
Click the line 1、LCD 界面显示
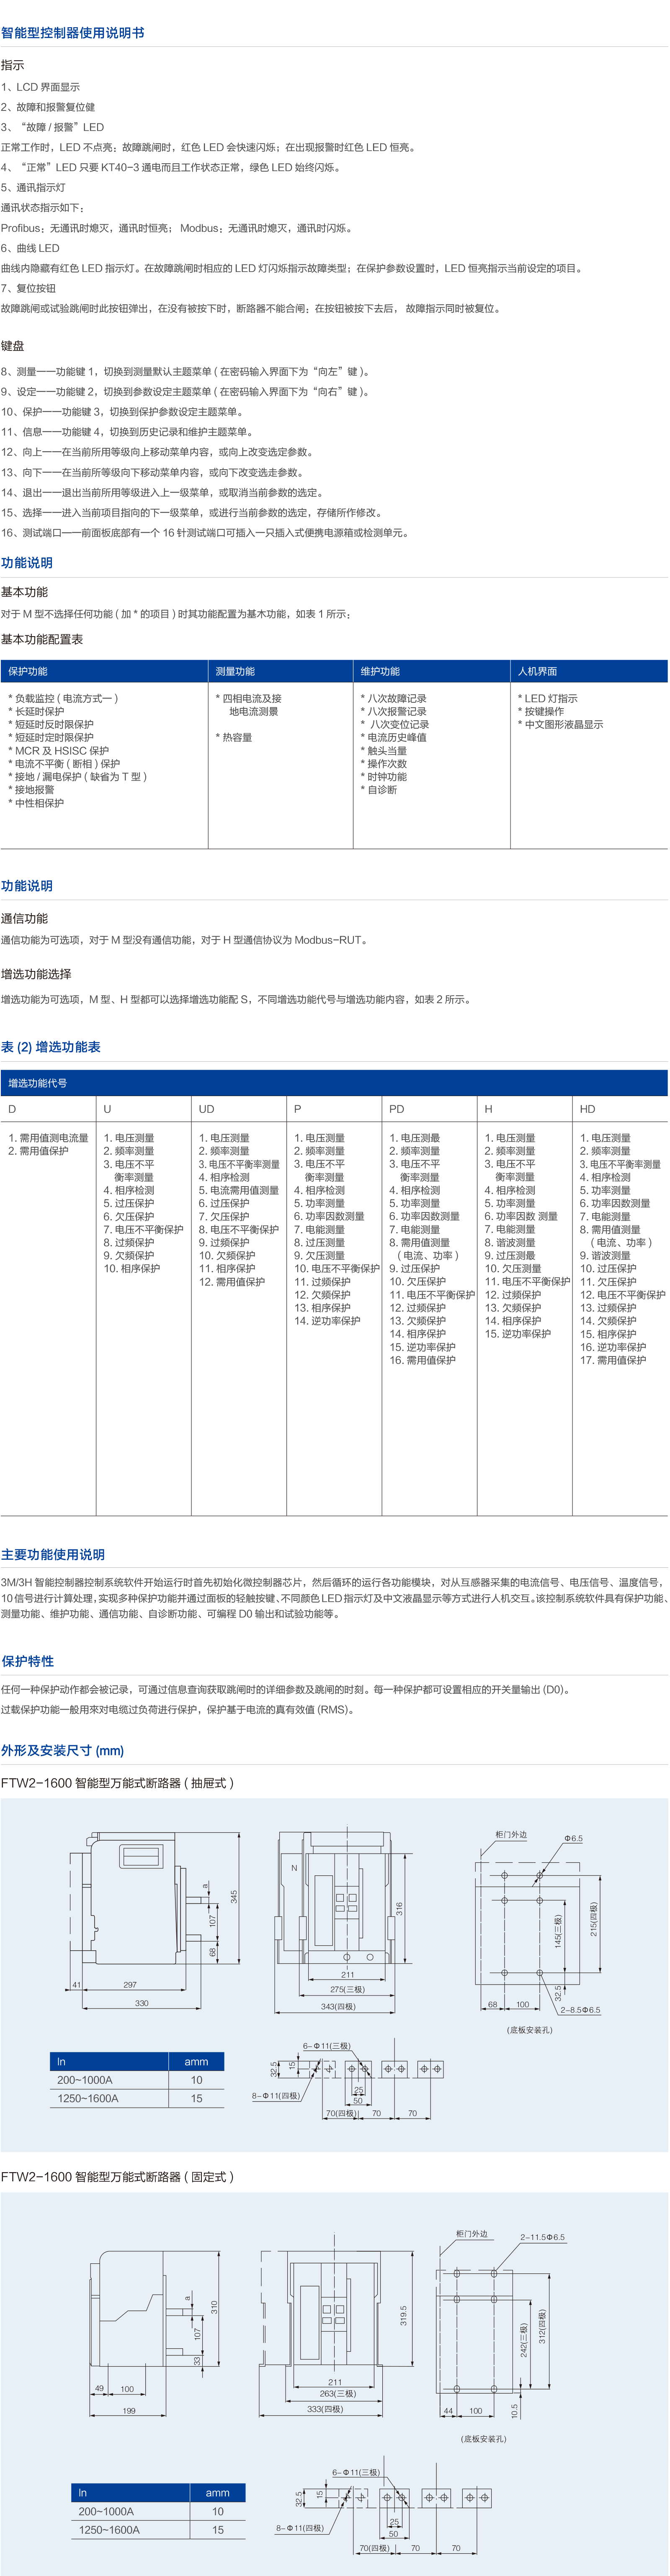point(40,87)
